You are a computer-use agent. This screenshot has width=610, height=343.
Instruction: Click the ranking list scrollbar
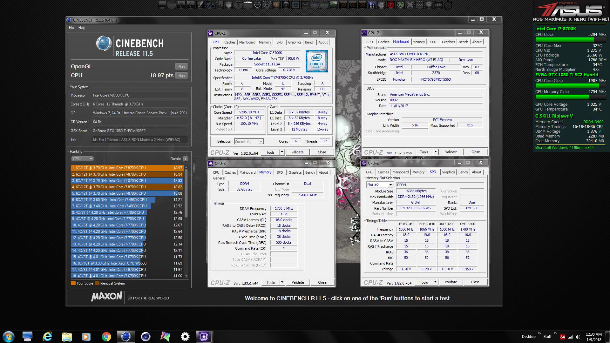coord(186,191)
